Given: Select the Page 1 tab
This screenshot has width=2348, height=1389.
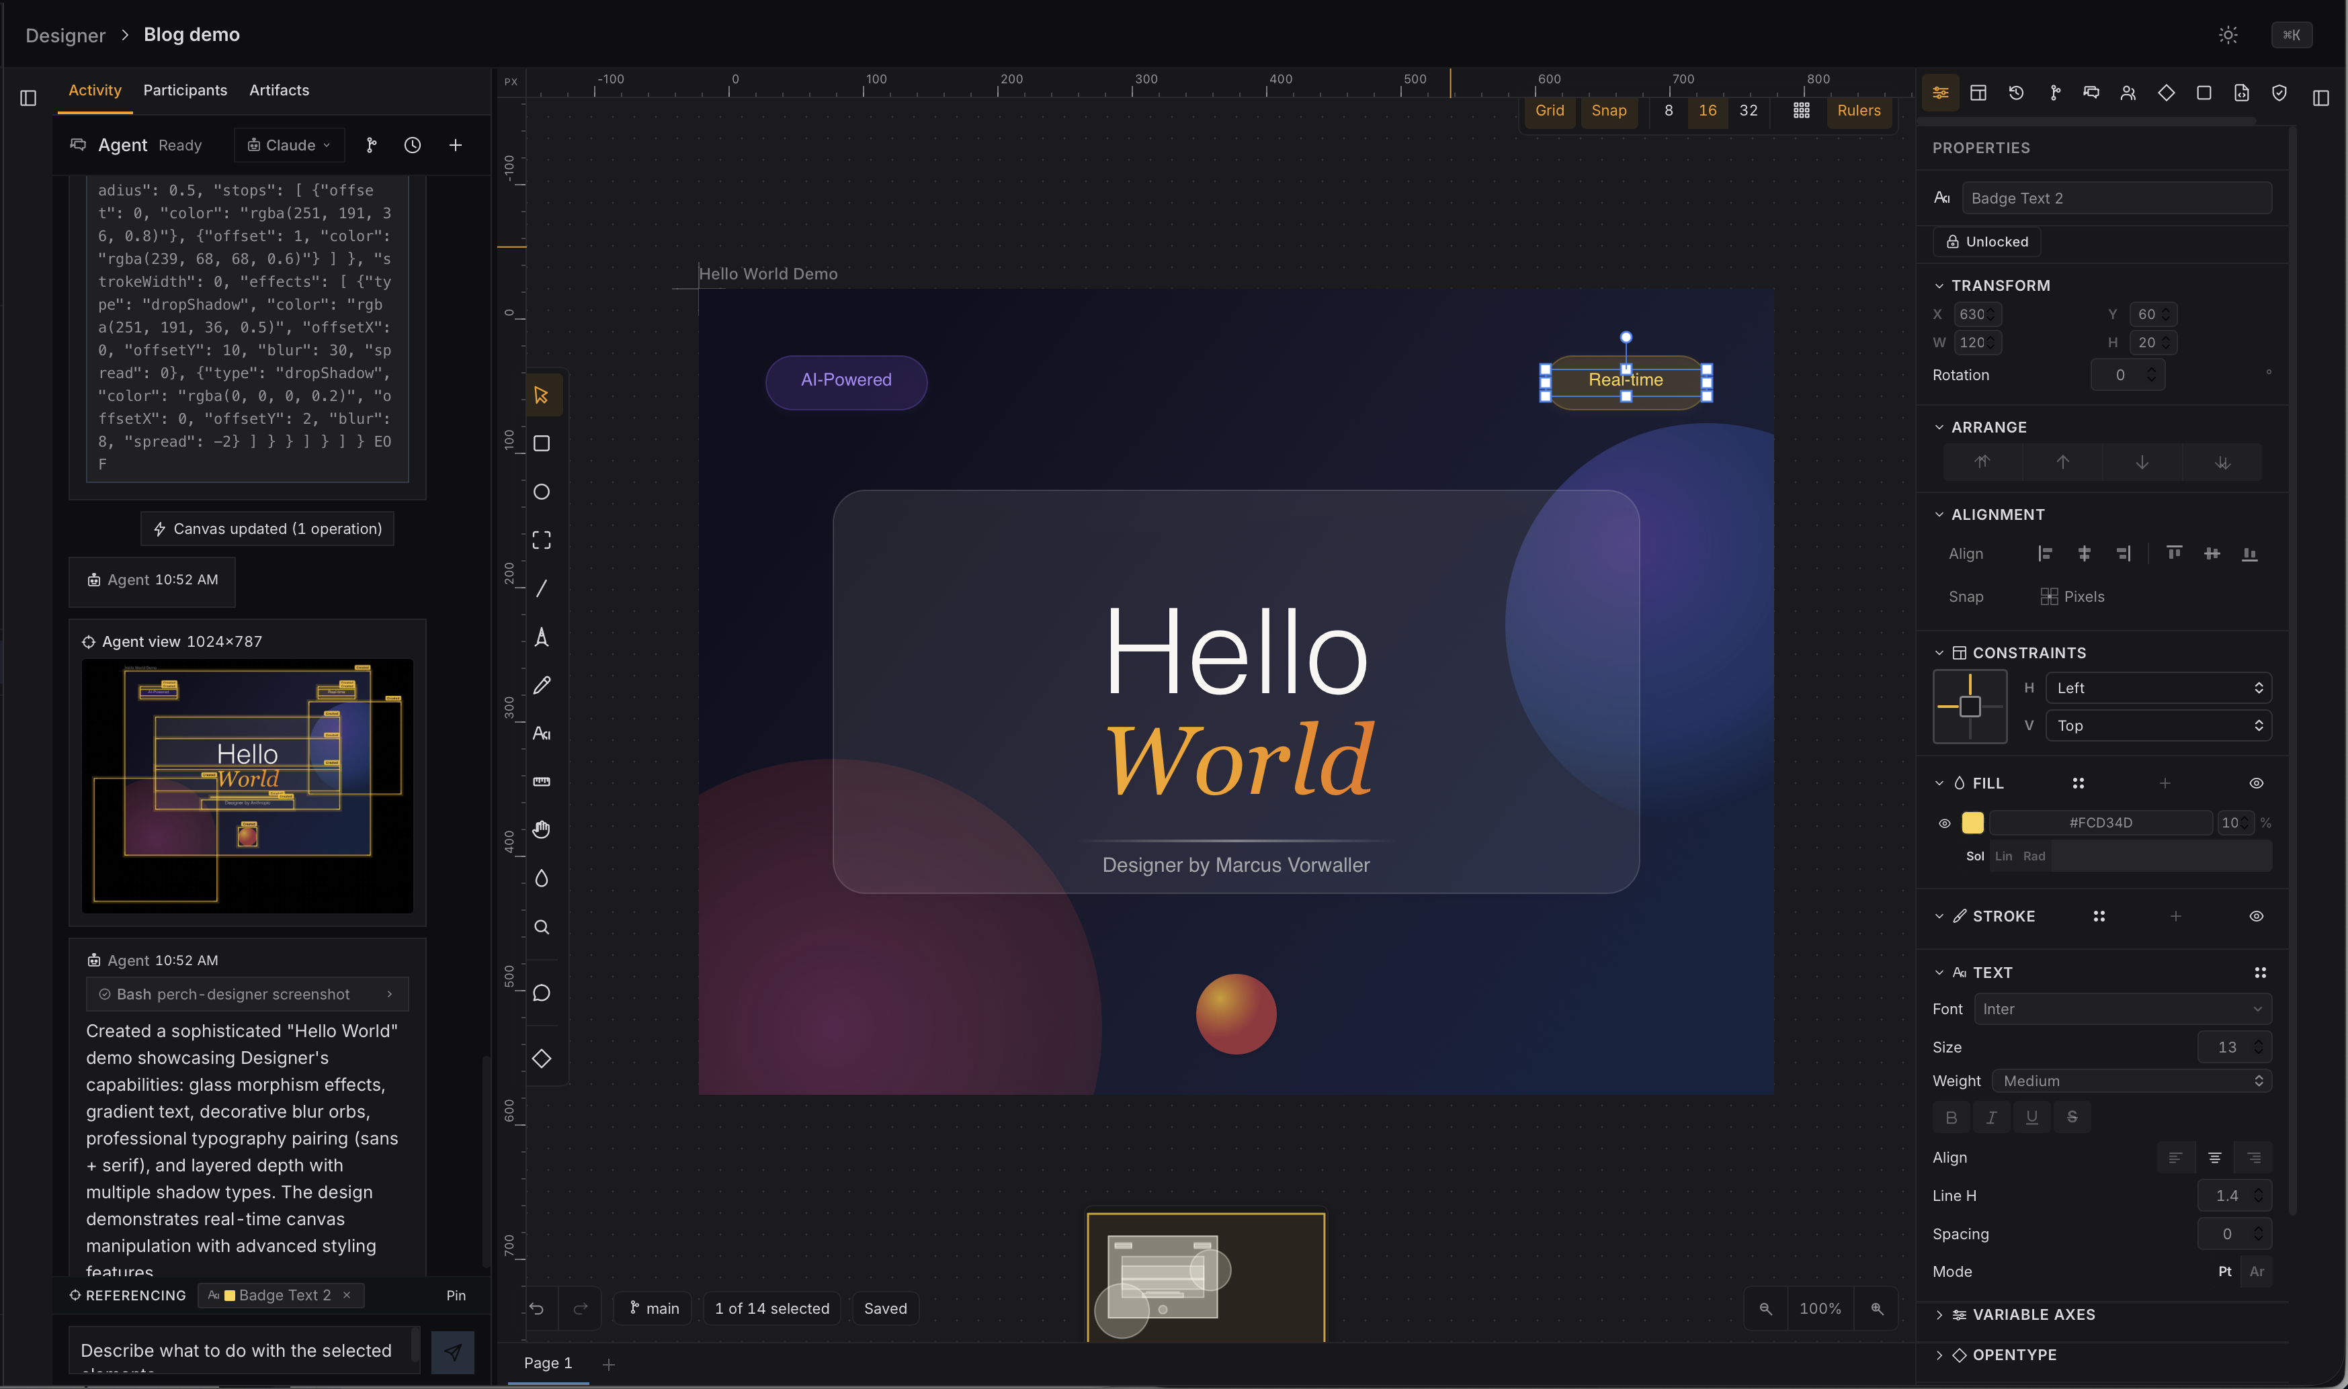Looking at the screenshot, I should (x=548, y=1363).
